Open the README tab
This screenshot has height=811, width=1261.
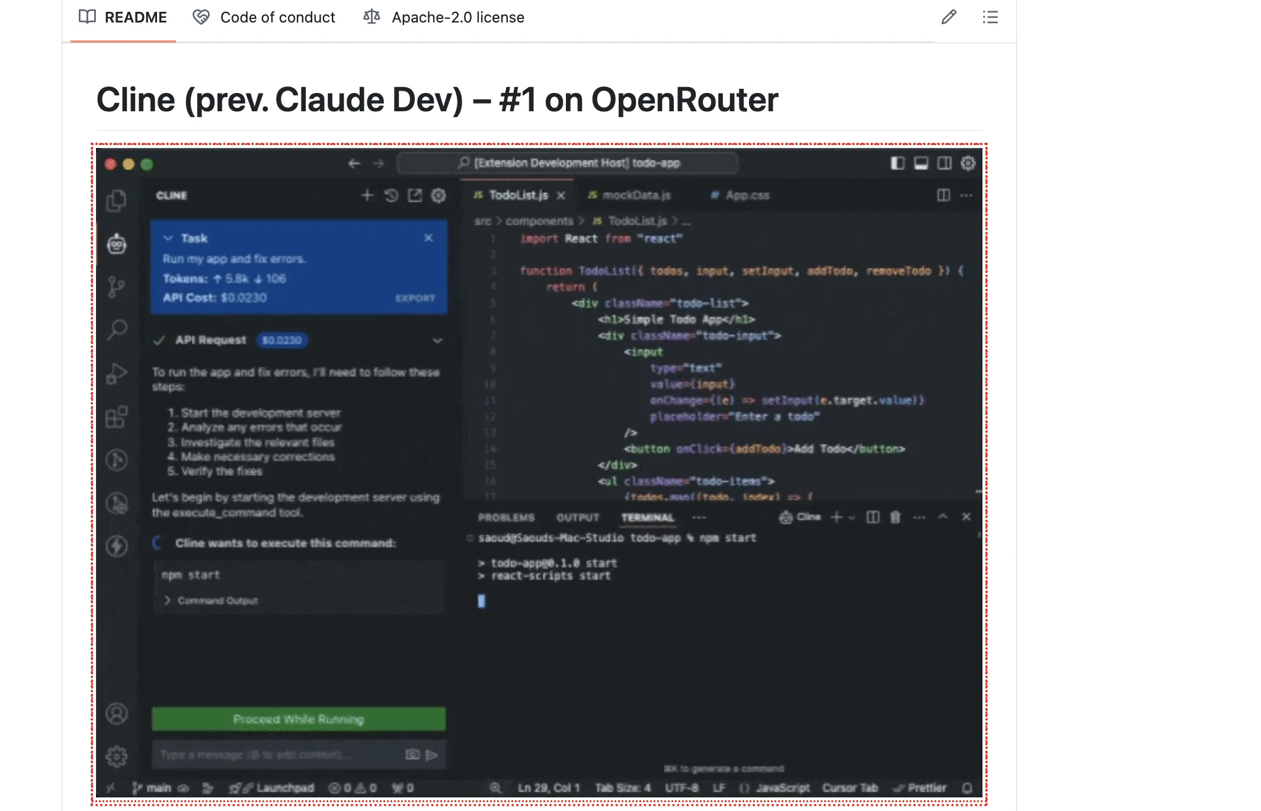(x=123, y=18)
